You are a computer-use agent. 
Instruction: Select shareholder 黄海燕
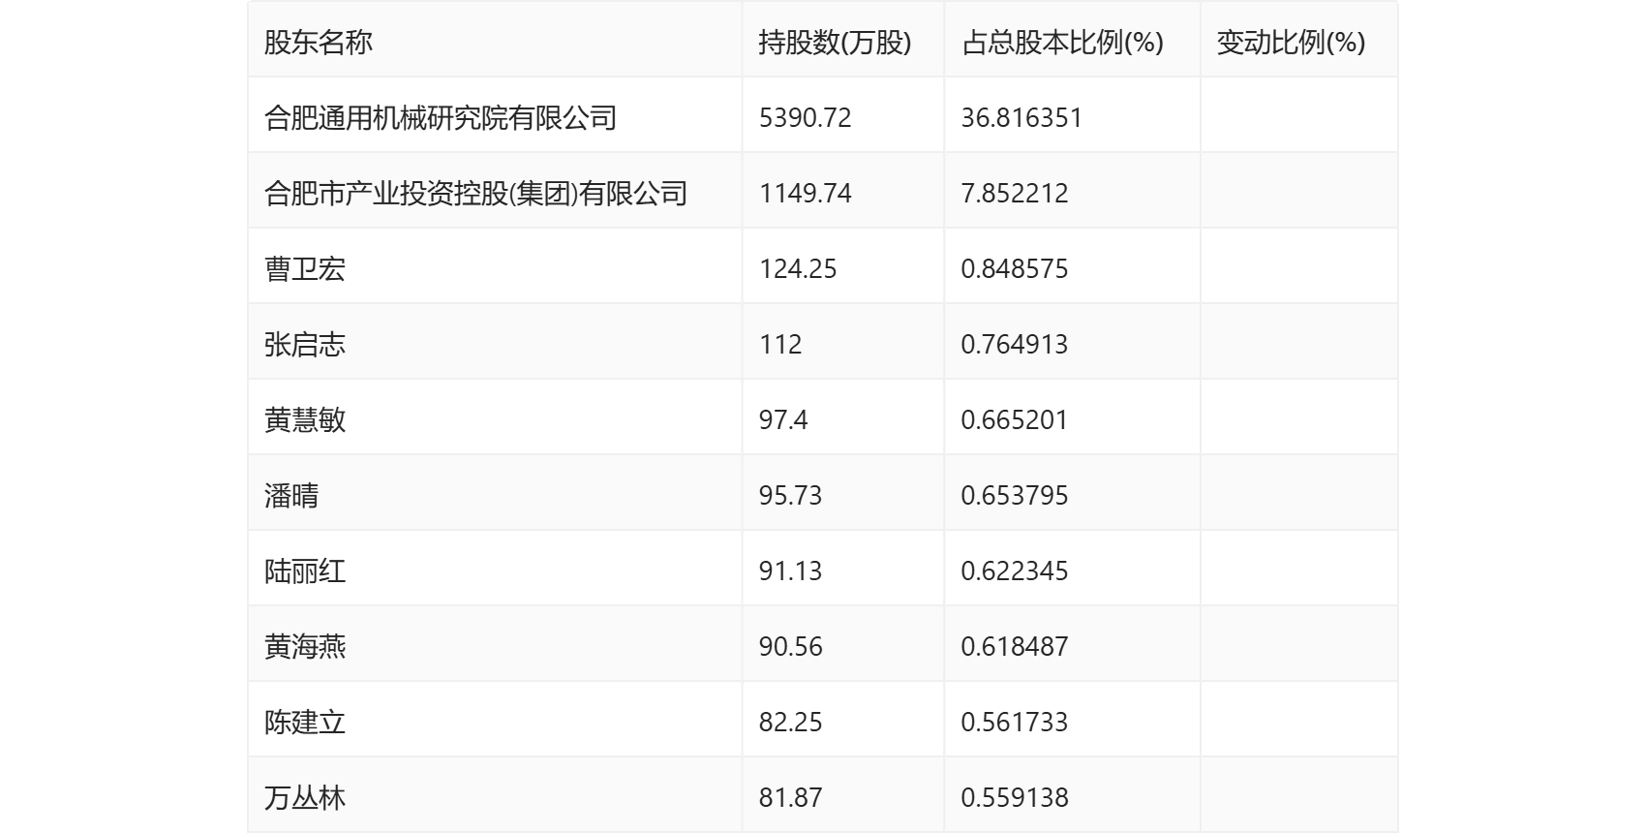[305, 647]
